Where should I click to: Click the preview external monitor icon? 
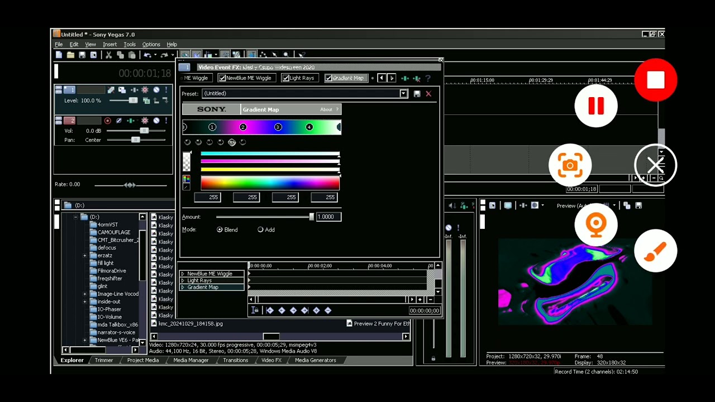507,205
